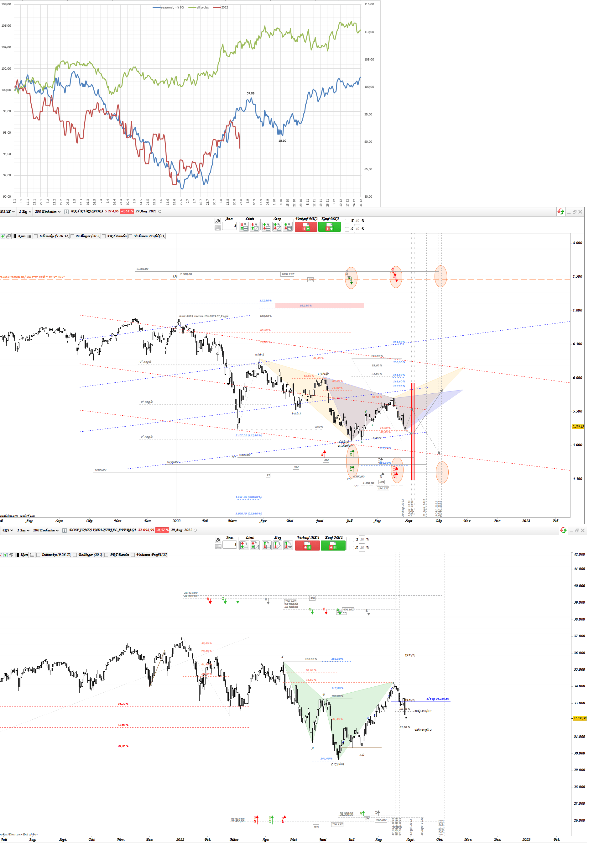The height and width of the screenshot is (847, 589).
Task: Click green up-arrow icon, Dow Jones indicator bar
Action: click(x=6, y=555)
